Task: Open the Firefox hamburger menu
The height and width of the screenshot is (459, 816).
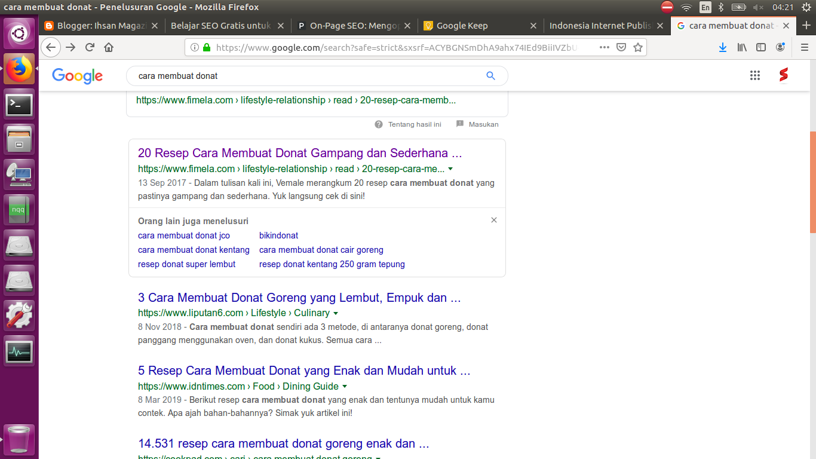Action: tap(804, 47)
